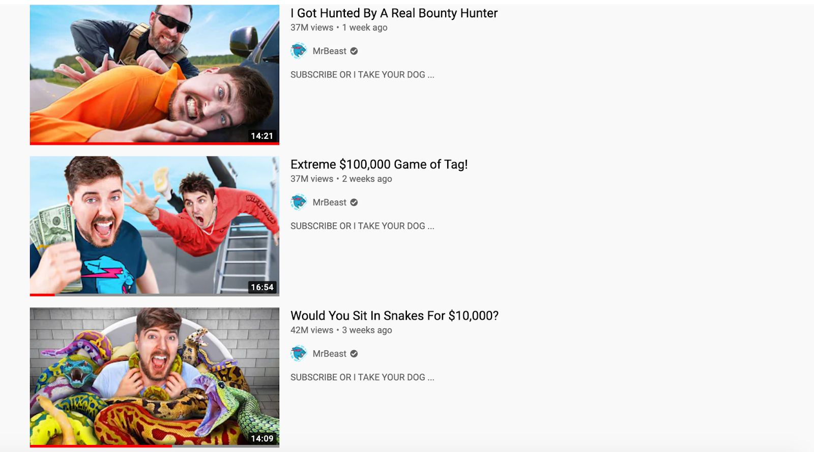The image size is (814, 452).
Task: Open 'I Got Hunted By A Real Bounty Hunter' title
Action: click(x=394, y=13)
